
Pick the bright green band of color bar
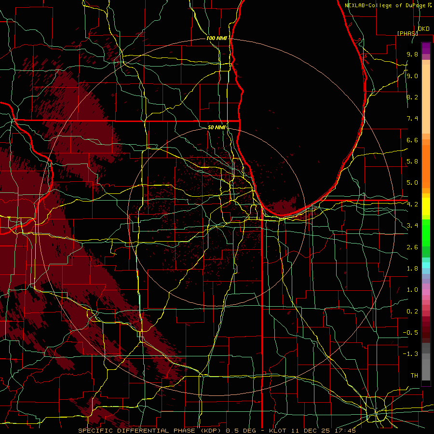click(426, 232)
